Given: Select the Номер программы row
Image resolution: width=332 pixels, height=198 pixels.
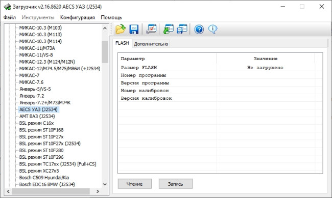Looking at the screenshot, I should pyautogui.click(x=220, y=75).
